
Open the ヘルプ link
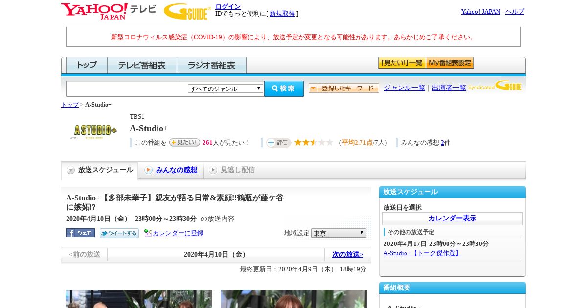tap(515, 12)
